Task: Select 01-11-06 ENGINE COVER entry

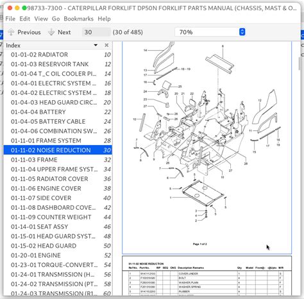Action: (58, 189)
